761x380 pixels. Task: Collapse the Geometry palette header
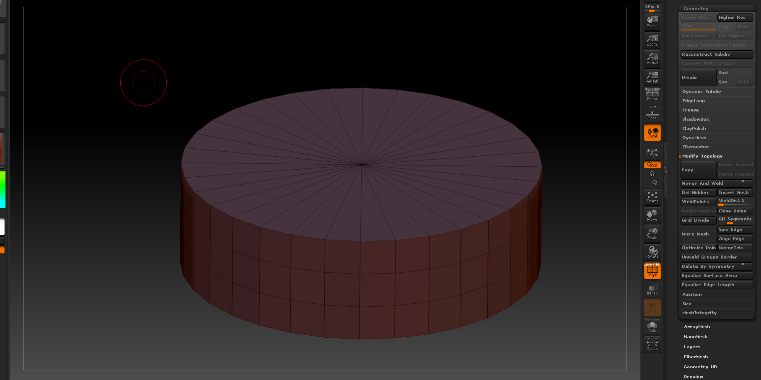696,8
